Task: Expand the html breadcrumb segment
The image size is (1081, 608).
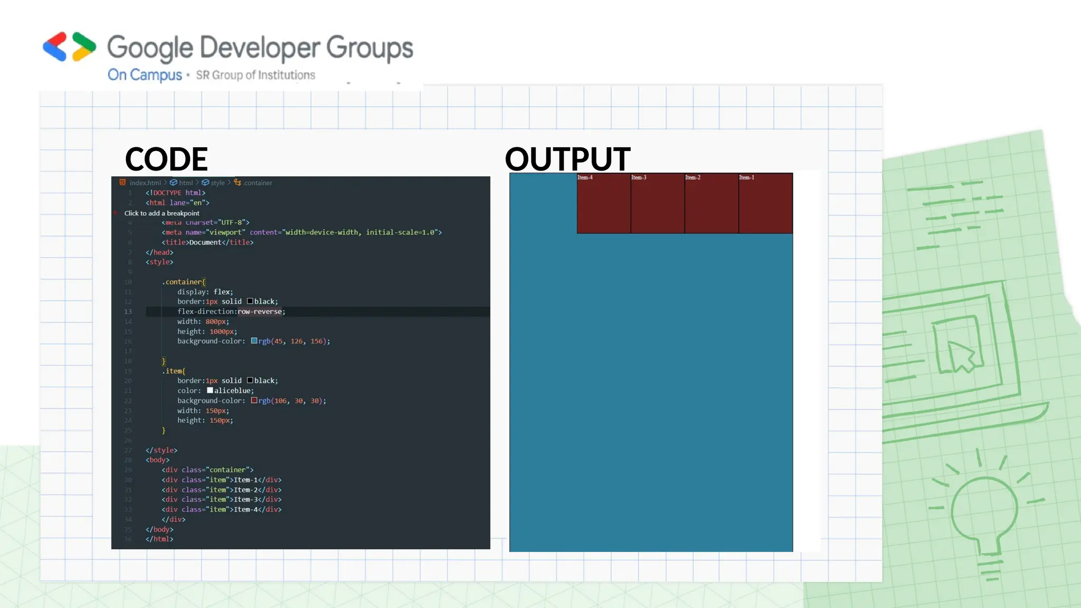Action: click(186, 183)
